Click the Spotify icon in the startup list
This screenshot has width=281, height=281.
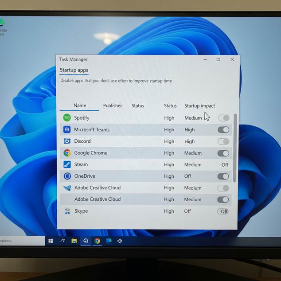pos(67,118)
